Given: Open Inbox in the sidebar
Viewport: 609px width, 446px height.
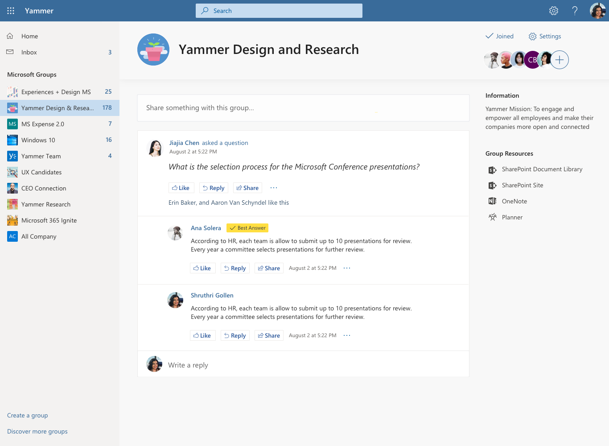Looking at the screenshot, I should click(x=60, y=52).
